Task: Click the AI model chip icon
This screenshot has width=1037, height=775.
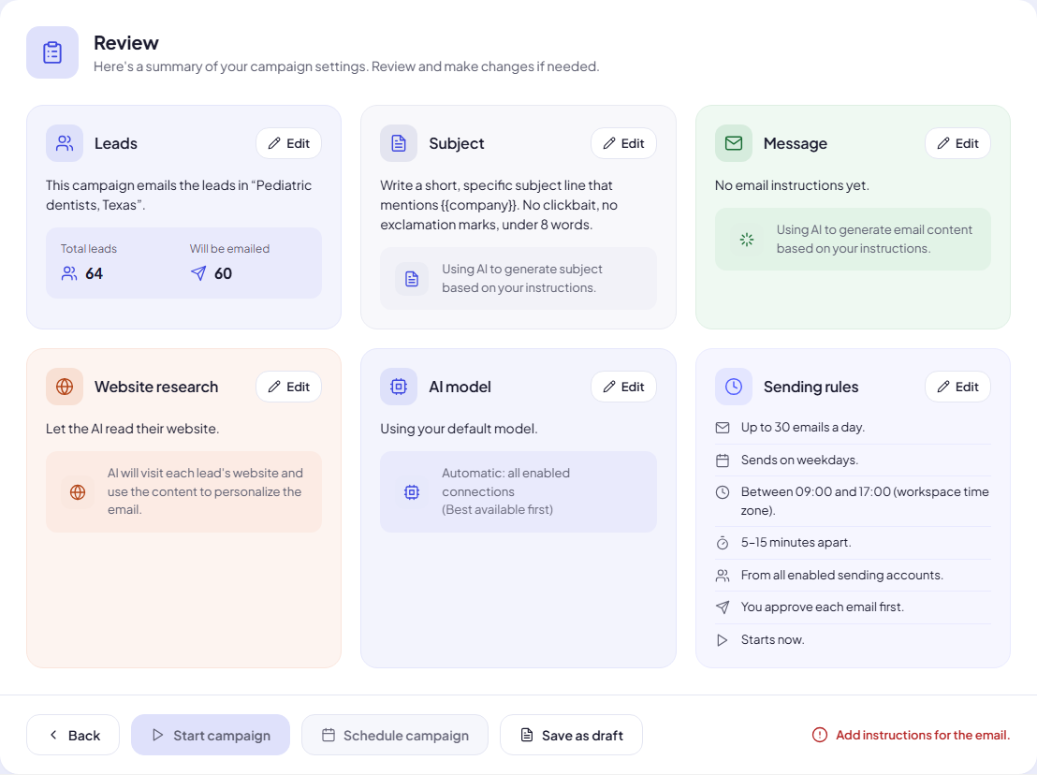Action: coord(399,387)
